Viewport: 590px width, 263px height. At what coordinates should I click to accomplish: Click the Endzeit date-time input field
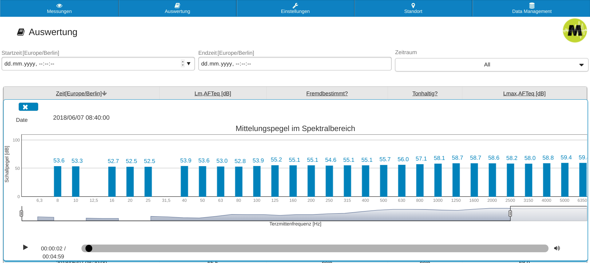tap(295, 64)
